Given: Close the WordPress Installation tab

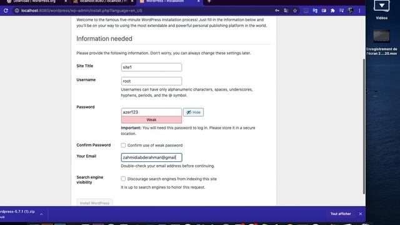Looking at the screenshot, I should coord(199,1).
